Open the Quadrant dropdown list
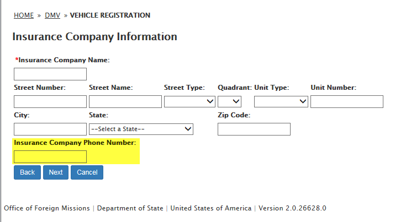411x222 pixels. [x=229, y=101]
